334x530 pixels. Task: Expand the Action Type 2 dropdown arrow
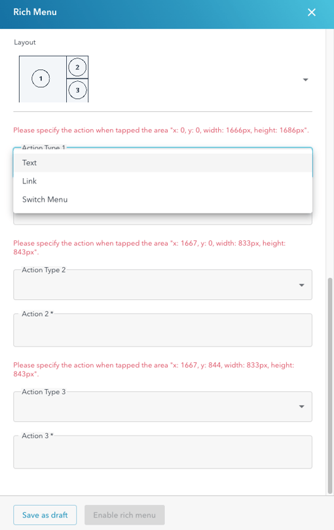tap(302, 285)
